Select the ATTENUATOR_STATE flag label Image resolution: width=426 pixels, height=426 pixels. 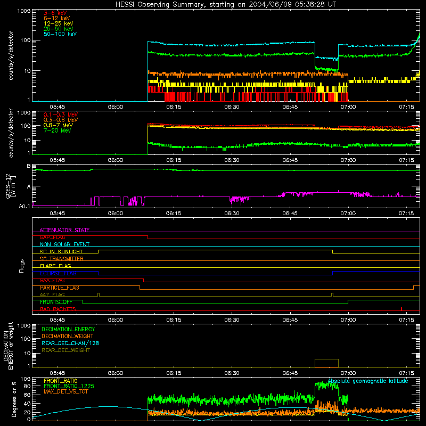(x=64, y=230)
